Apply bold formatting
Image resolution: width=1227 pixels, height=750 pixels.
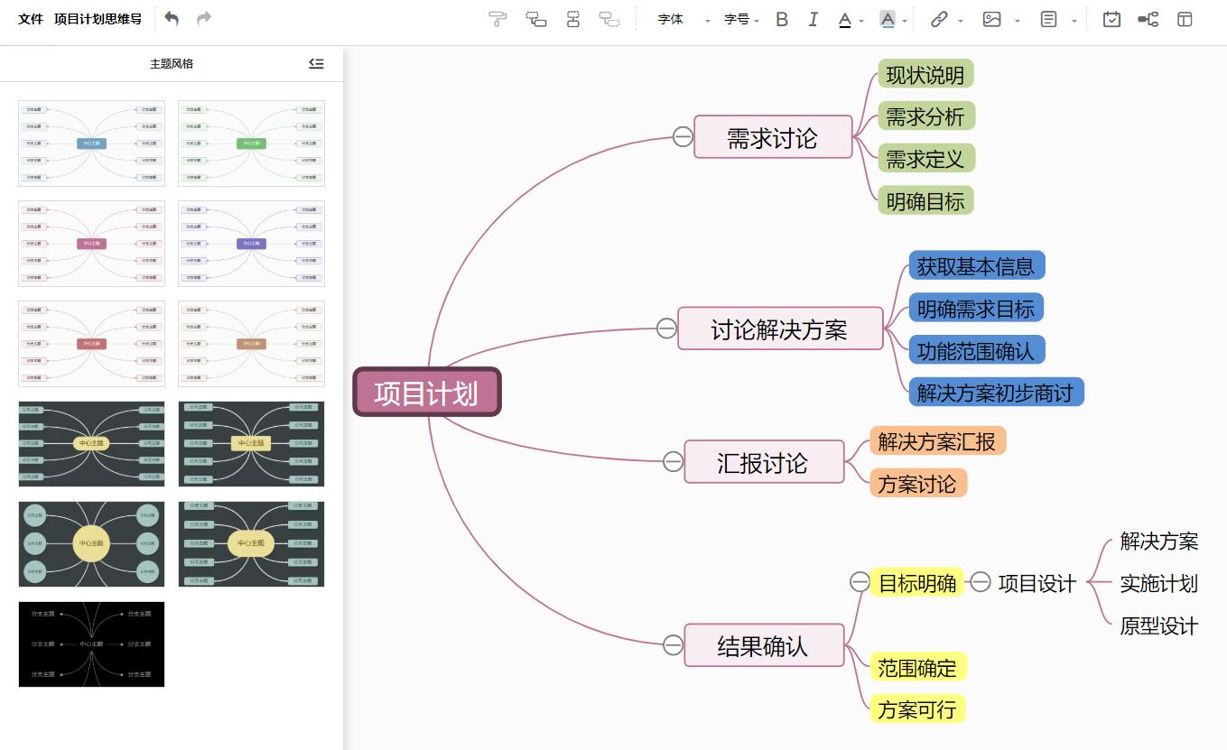(782, 19)
